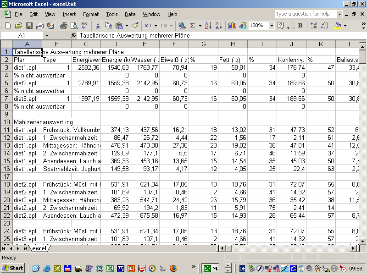
Task: Switch to the excel sheet tab
Action: tap(39, 248)
